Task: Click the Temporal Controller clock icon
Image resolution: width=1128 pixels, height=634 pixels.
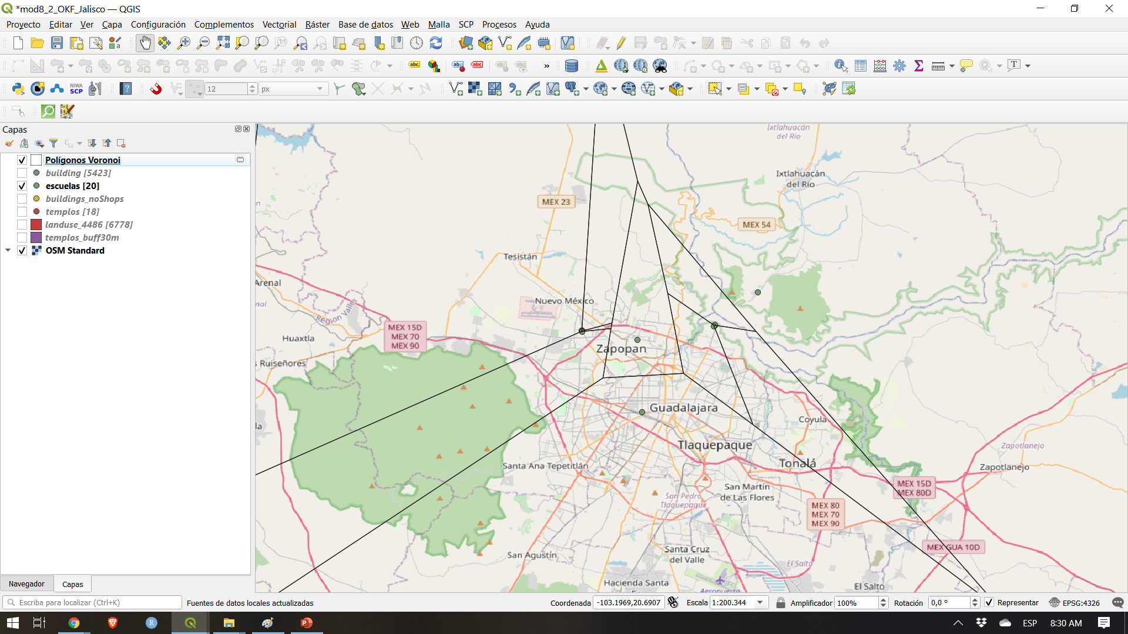Action: coord(417,43)
